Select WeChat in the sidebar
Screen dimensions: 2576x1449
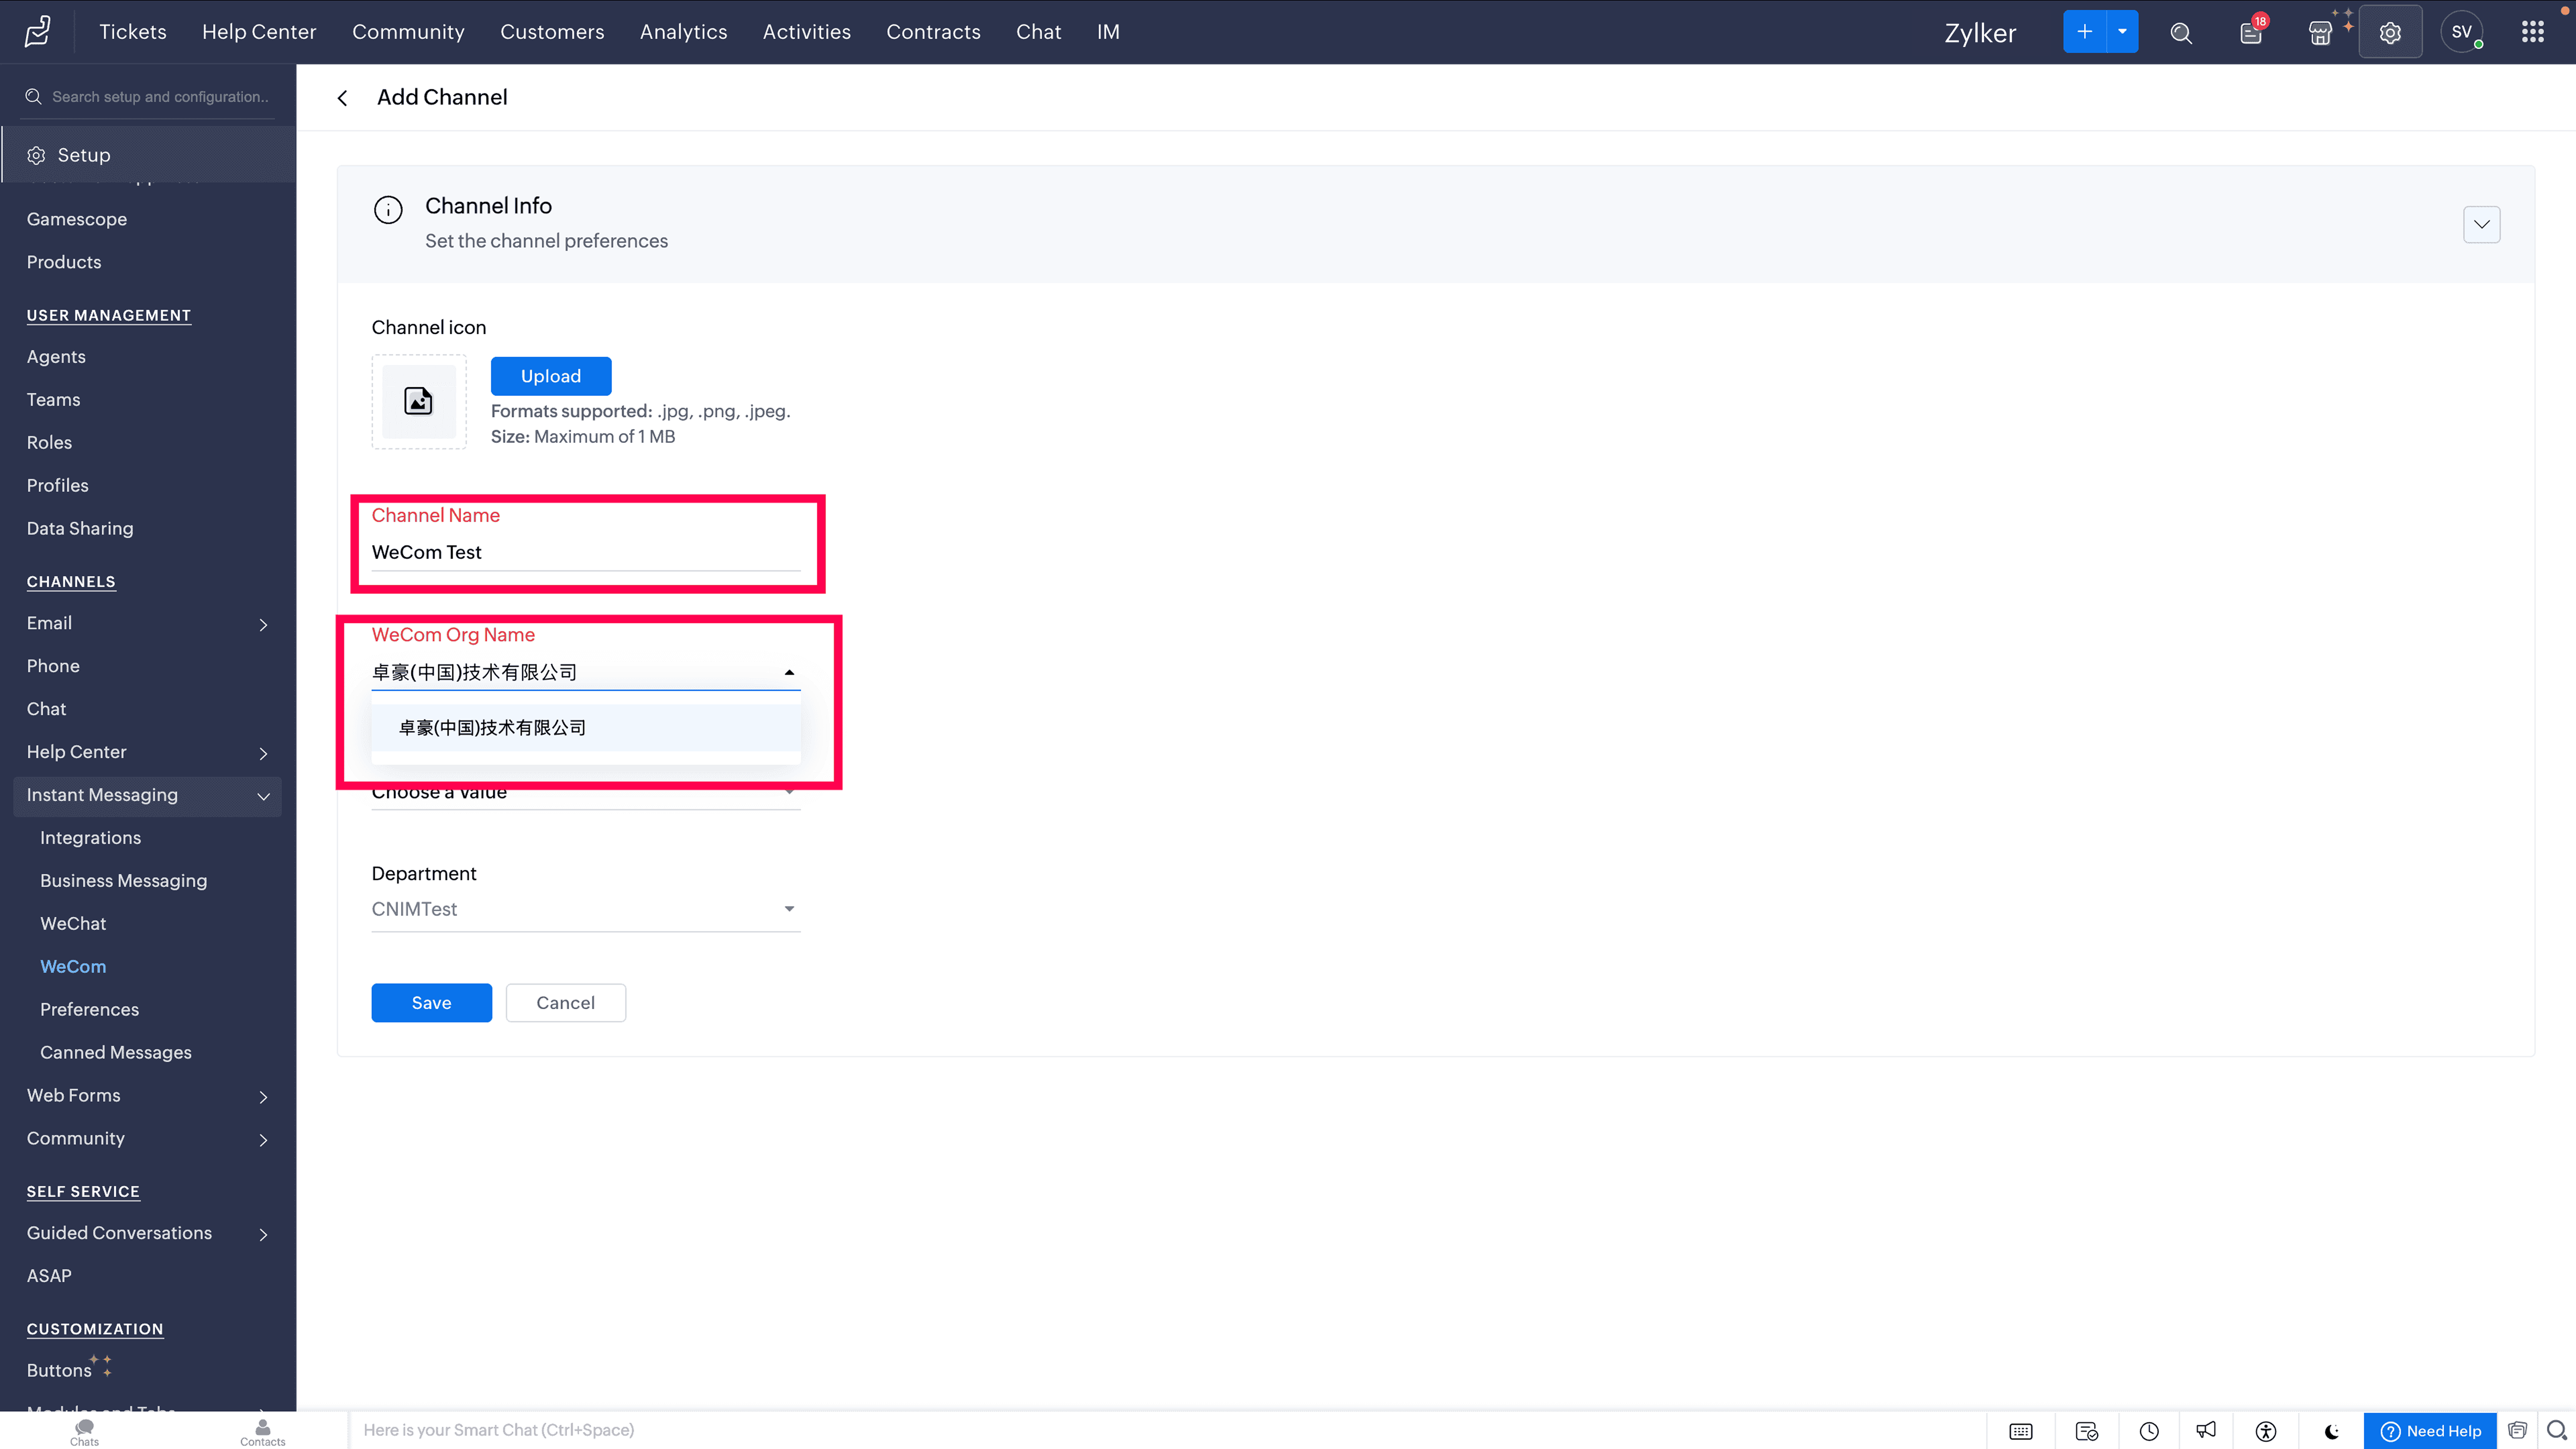[x=73, y=923]
